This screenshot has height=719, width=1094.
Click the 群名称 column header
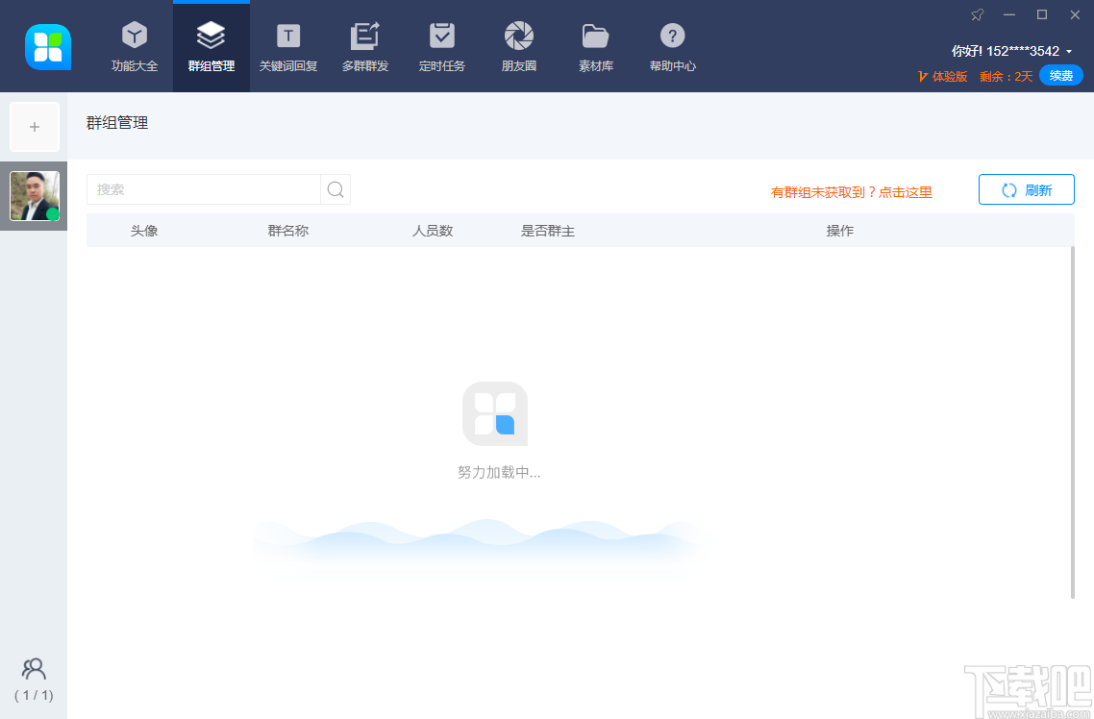click(288, 231)
